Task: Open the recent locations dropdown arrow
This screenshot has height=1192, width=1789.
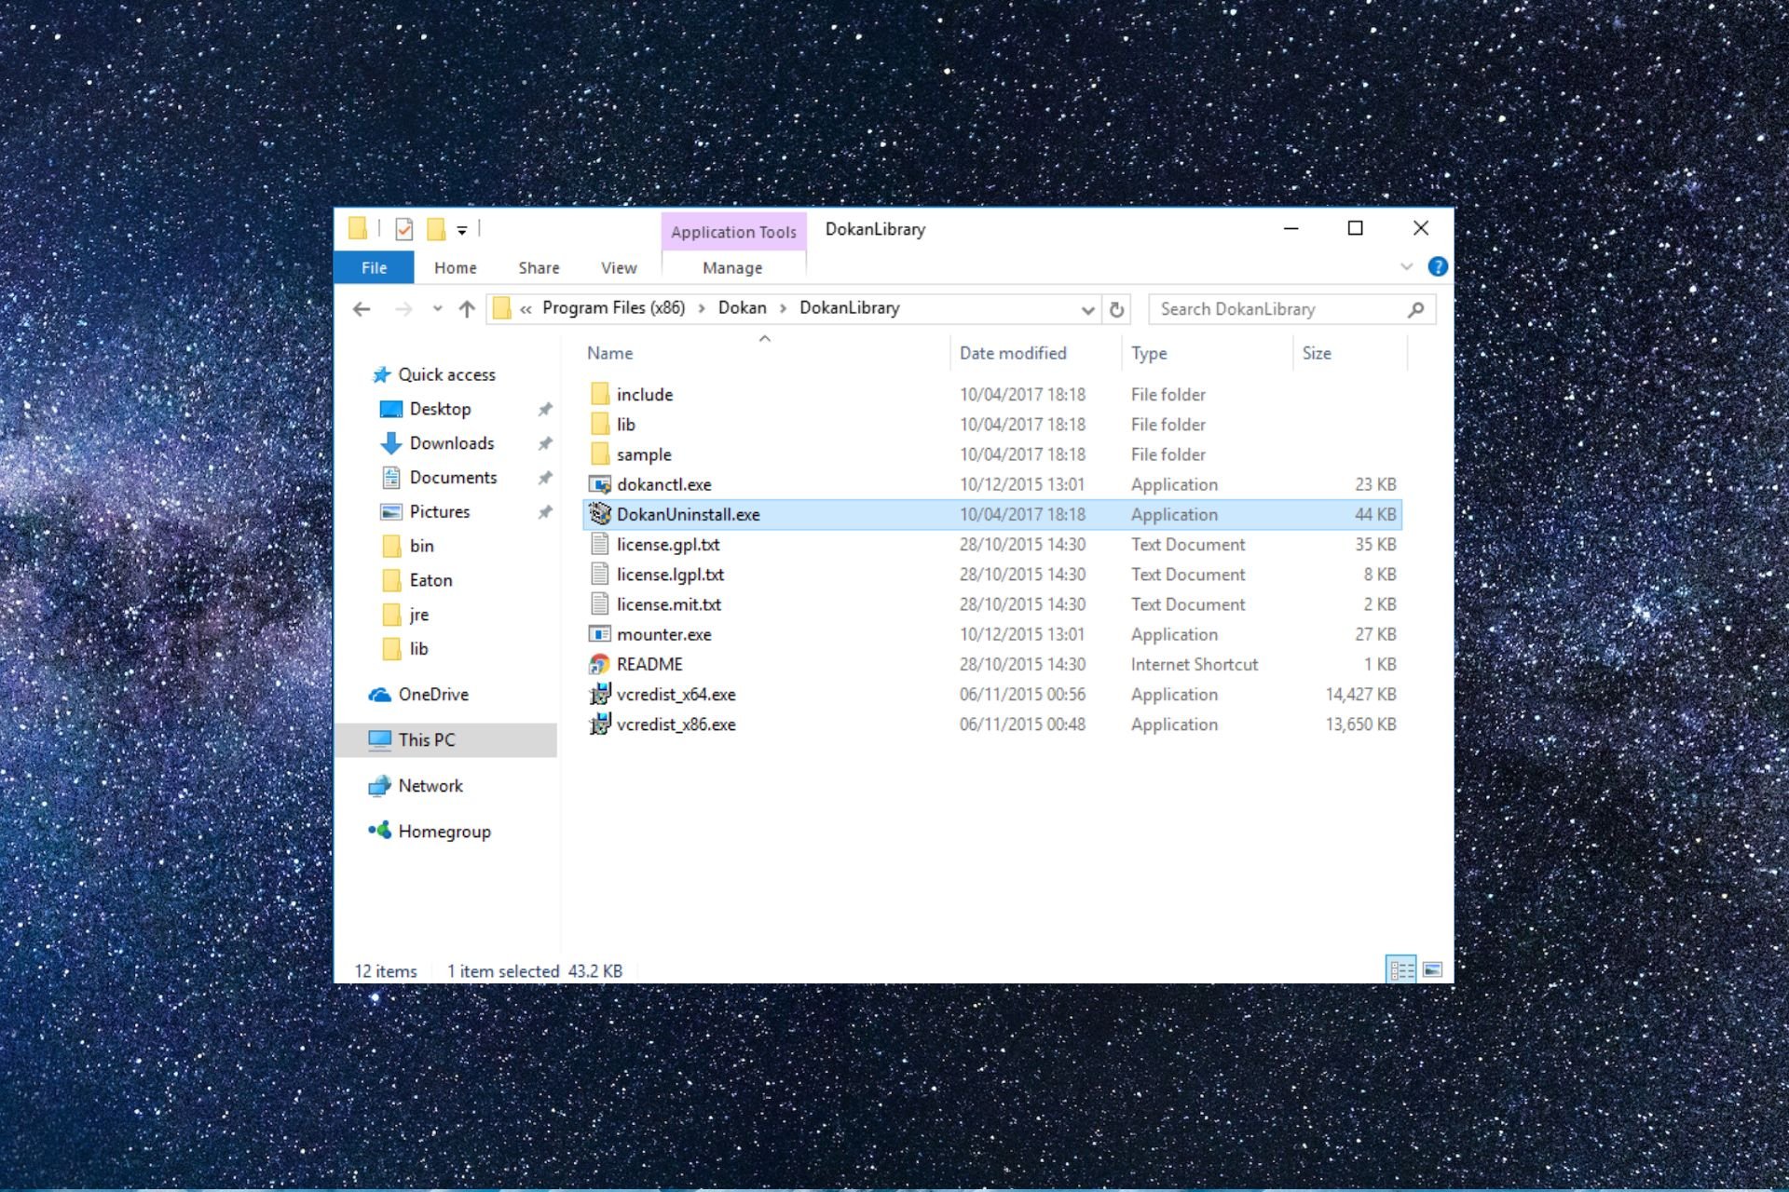Action: (x=437, y=309)
